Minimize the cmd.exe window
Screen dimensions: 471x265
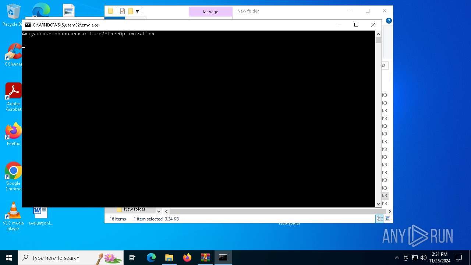point(339,25)
